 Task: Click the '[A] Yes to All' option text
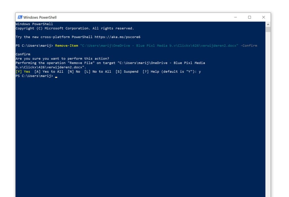point(49,71)
